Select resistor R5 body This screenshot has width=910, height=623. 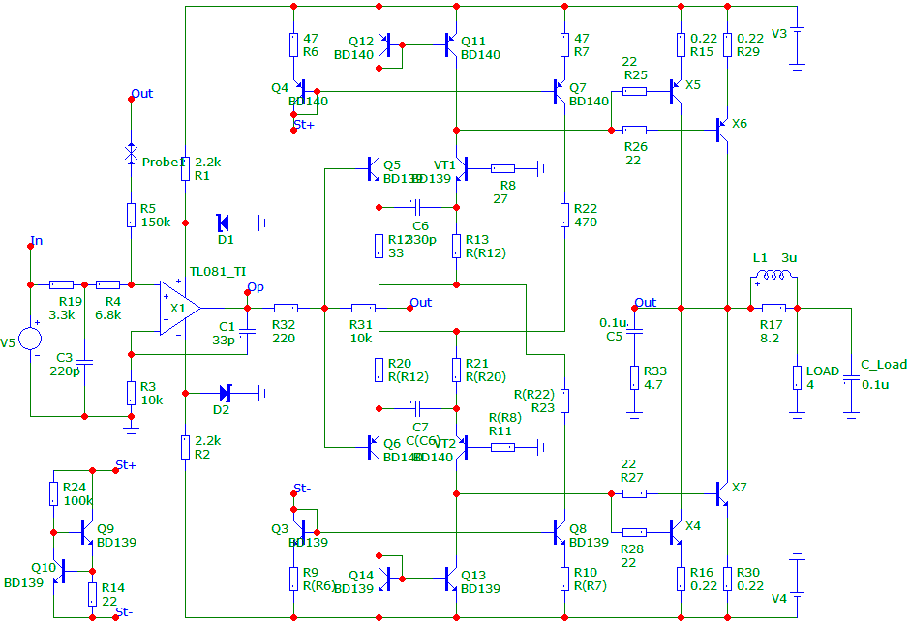tap(131, 215)
